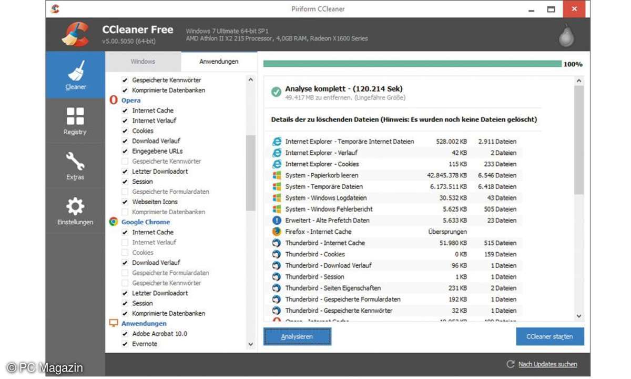The width and height of the screenshot is (631, 379).
Task: Click refresh icon next to Nach Updates suchen
Action: click(510, 364)
